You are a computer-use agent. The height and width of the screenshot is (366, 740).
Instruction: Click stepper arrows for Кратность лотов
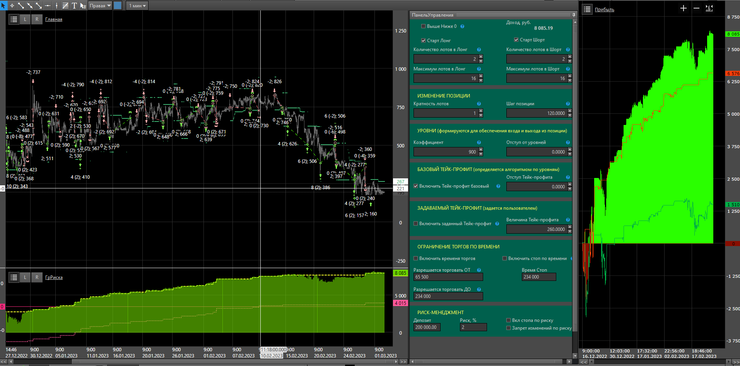tap(481, 113)
